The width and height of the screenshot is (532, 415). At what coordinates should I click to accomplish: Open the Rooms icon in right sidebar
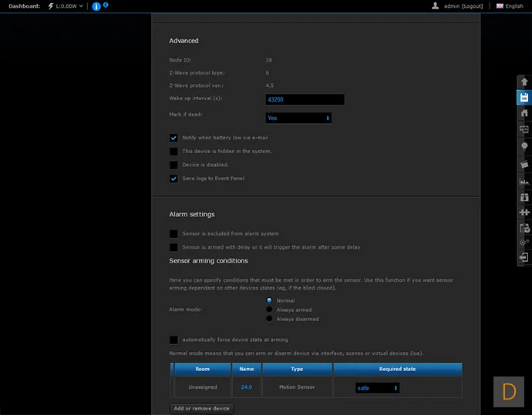(524, 129)
